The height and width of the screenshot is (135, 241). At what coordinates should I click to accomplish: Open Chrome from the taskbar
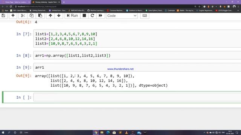96,132
